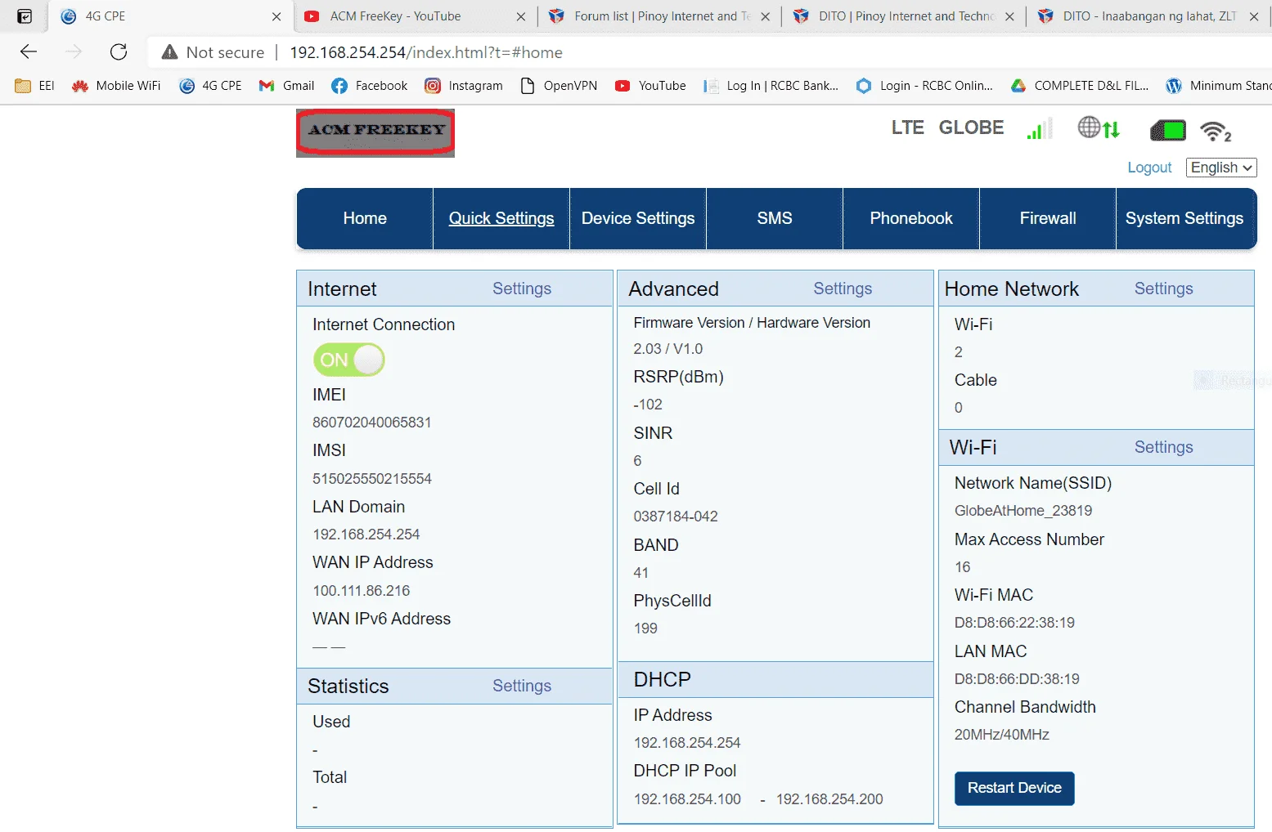Open the Quick Settings menu
This screenshot has width=1272, height=832.
point(501,218)
